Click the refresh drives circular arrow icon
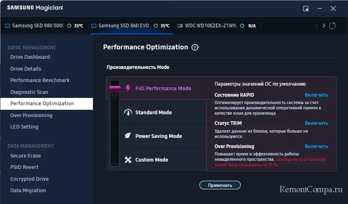Image resolution: width=348 pixels, height=204 pixels. point(332,26)
